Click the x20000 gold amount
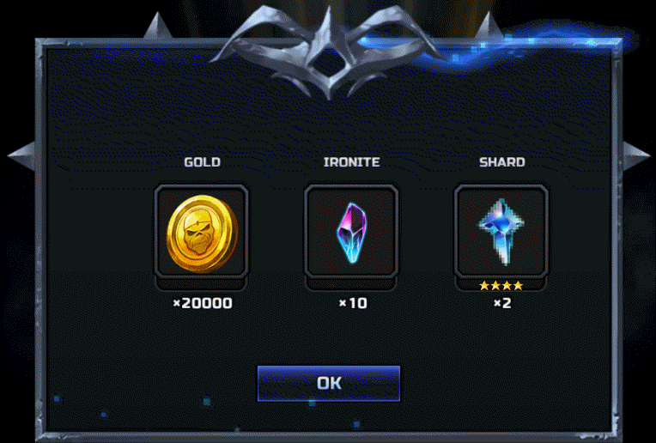 (x=203, y=303)
